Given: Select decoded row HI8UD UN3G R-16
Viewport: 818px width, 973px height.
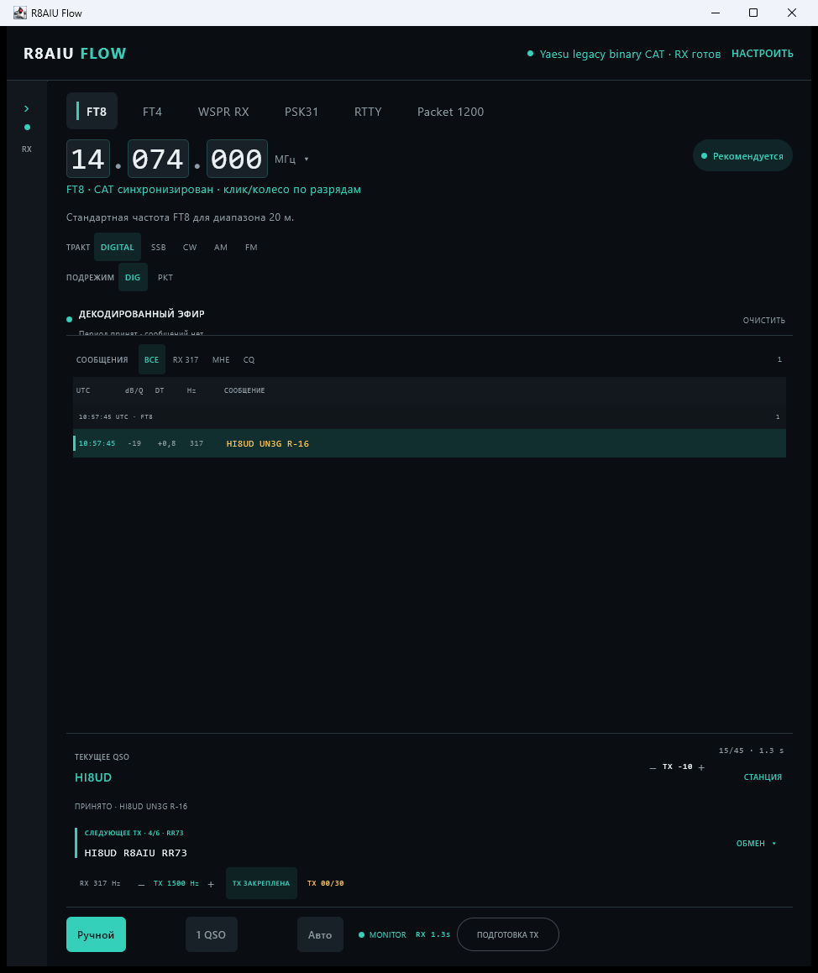Looking at the screenshot, I should [429, 443].
